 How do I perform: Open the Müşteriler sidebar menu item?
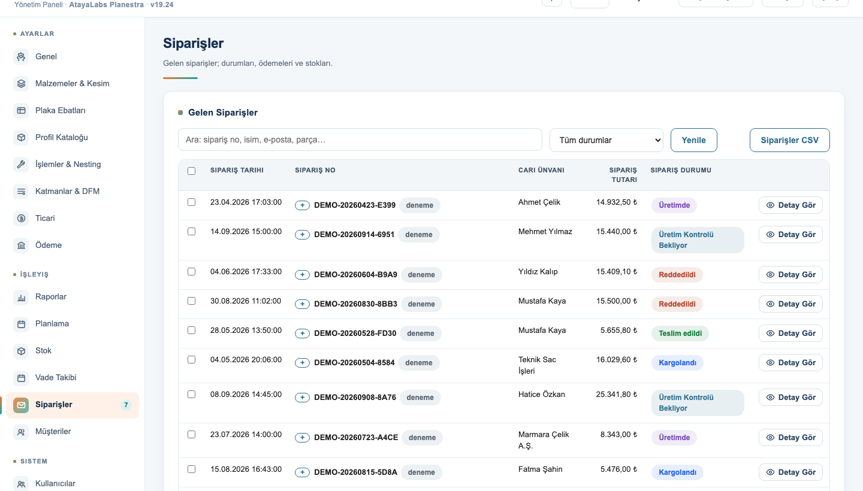tap(73, 432)
